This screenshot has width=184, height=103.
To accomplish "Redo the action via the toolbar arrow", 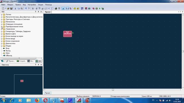I will [29, 8].
